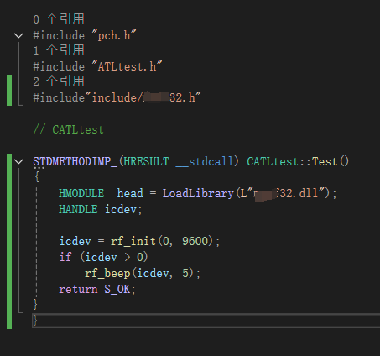Click the HANDLE type keyword

click(x=78, y=209)
